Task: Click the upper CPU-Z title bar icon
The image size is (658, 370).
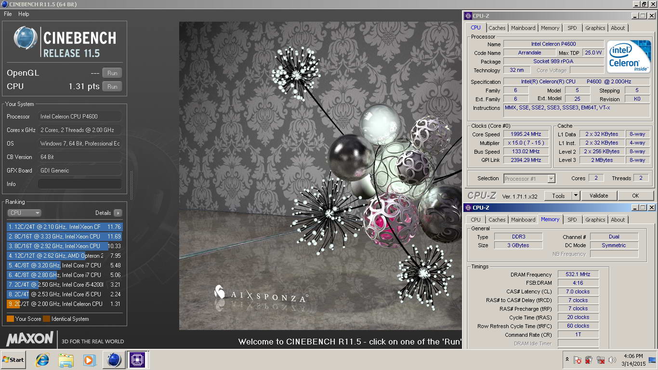Action: (x=469, y=16)
